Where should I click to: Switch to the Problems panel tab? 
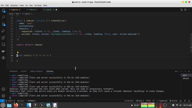13,71
